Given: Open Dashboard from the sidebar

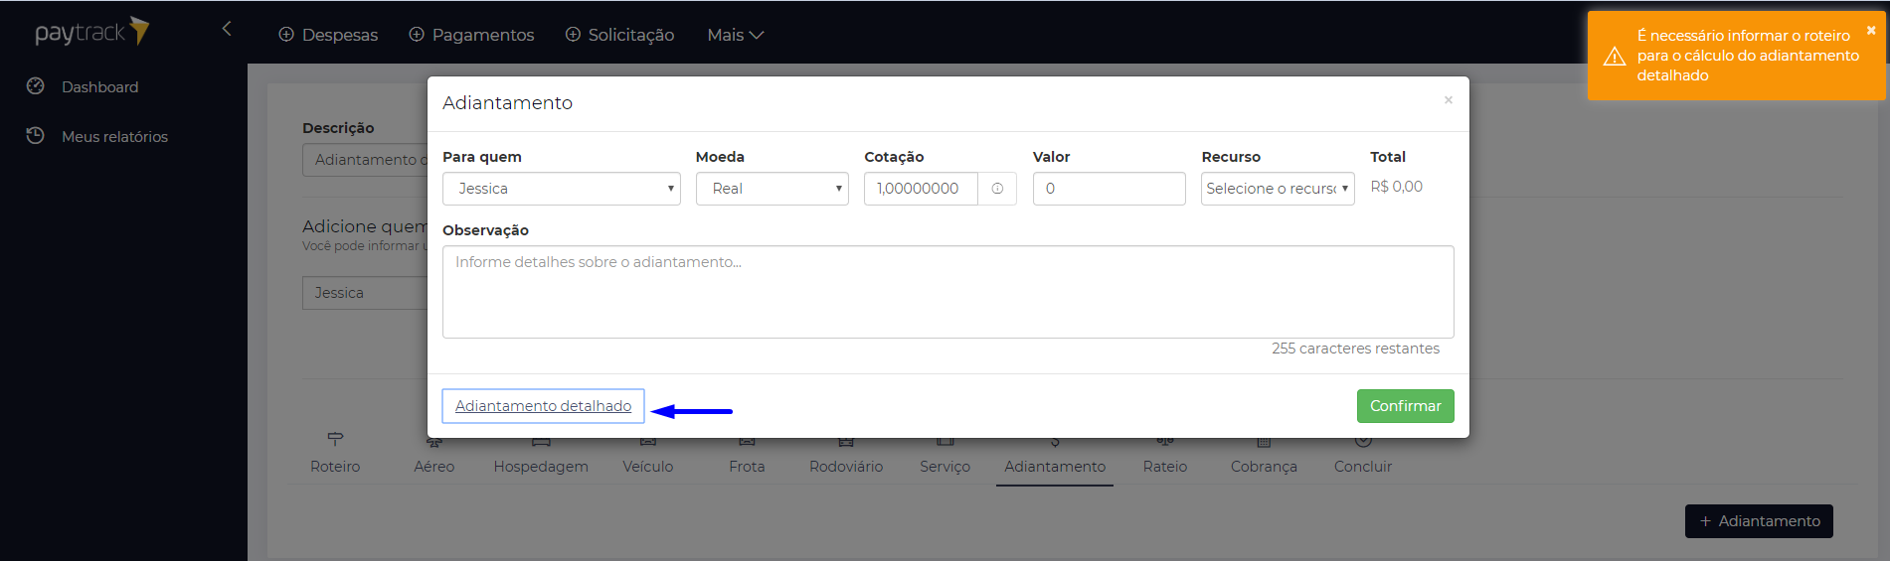Looking at the screenshot, I should tap(99, 87).
